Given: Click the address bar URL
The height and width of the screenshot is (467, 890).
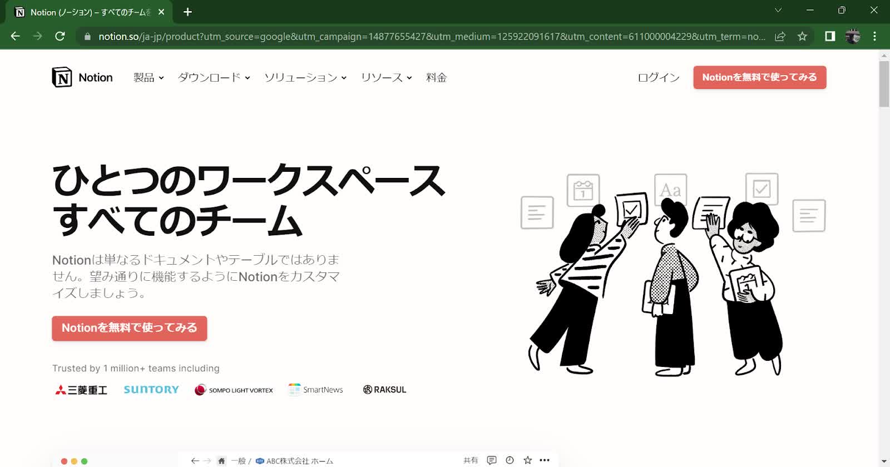Looking at the screenshot, I should pos(432,37).
